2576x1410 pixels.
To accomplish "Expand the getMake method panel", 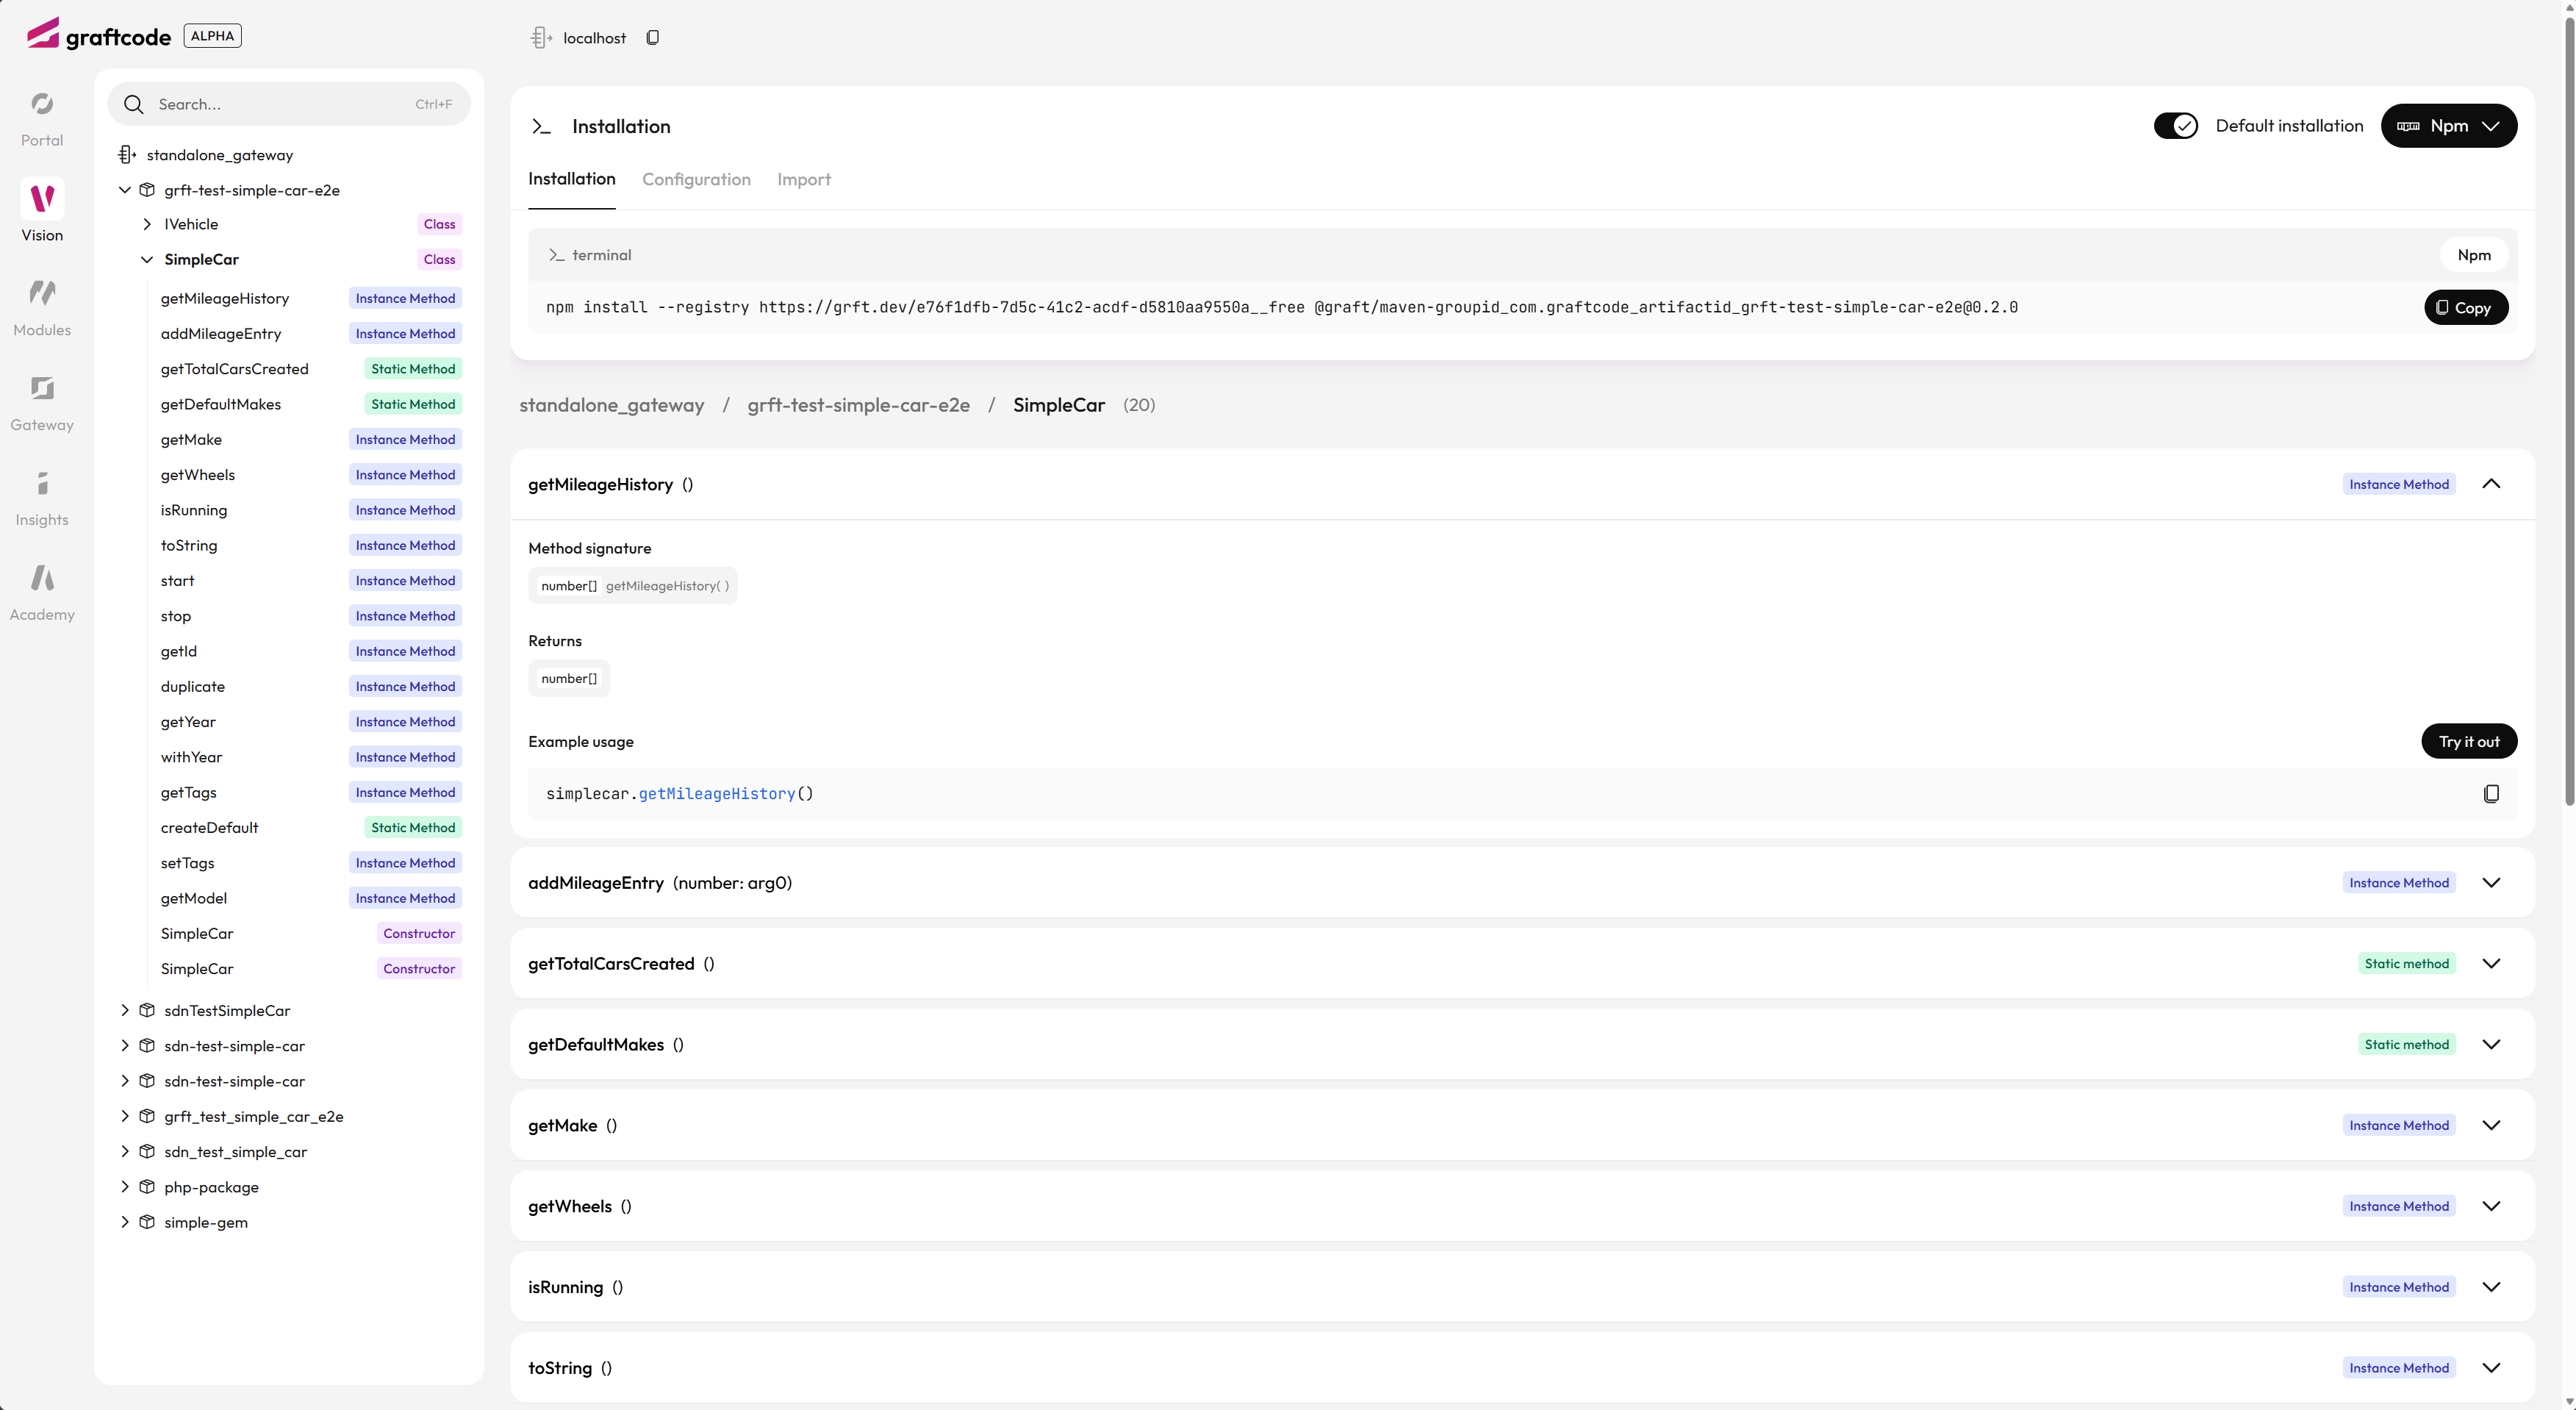I will click(x=2491, y=1126).
